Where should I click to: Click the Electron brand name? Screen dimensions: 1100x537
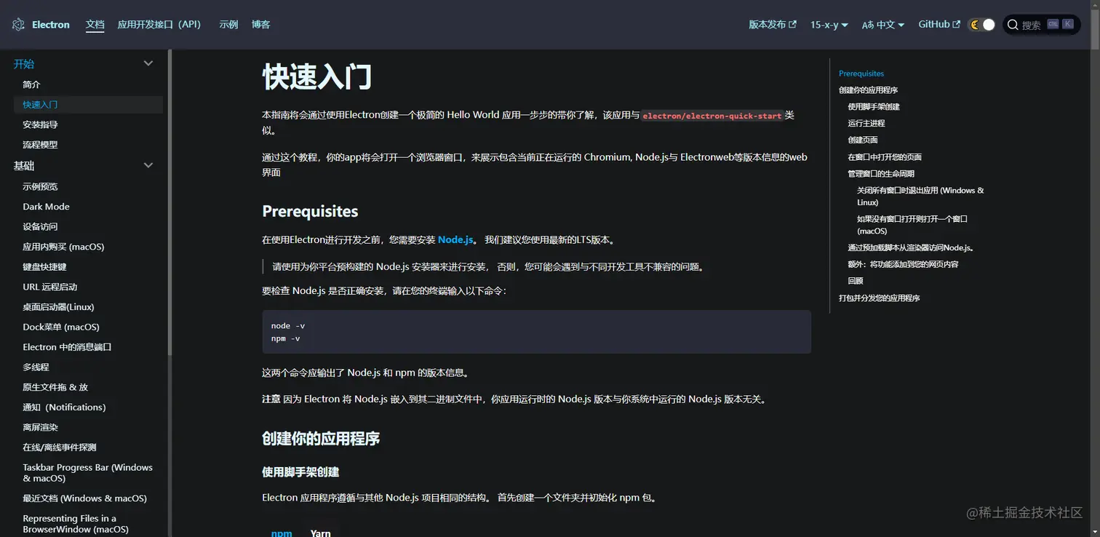[x=51, y=25]
